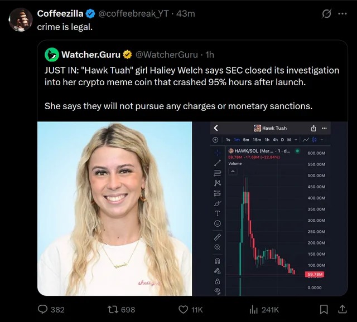Open the three-dot more options menu
This screenshot has width=357, height=322.
pos(342,14)
